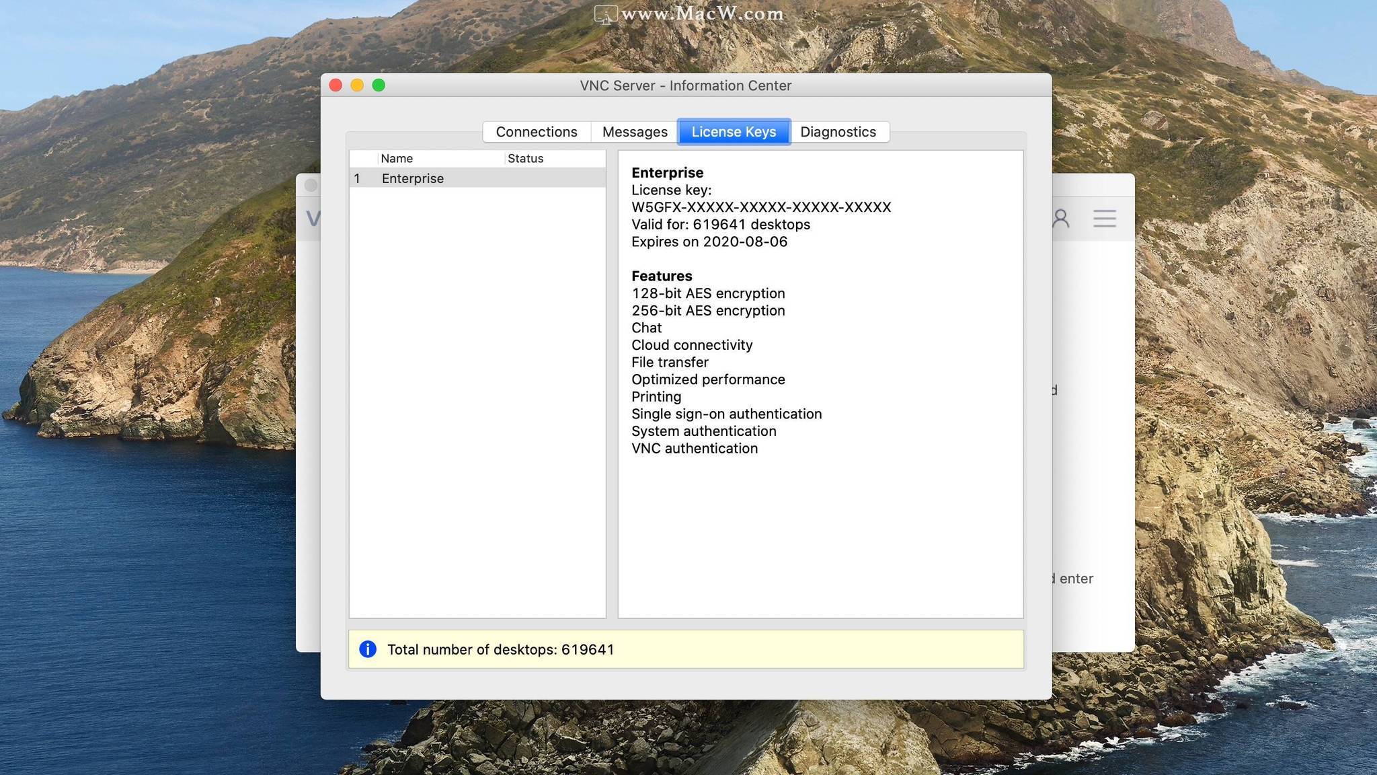
Task: Open the Diagnostics tab
Action: (x=838, y=132)
